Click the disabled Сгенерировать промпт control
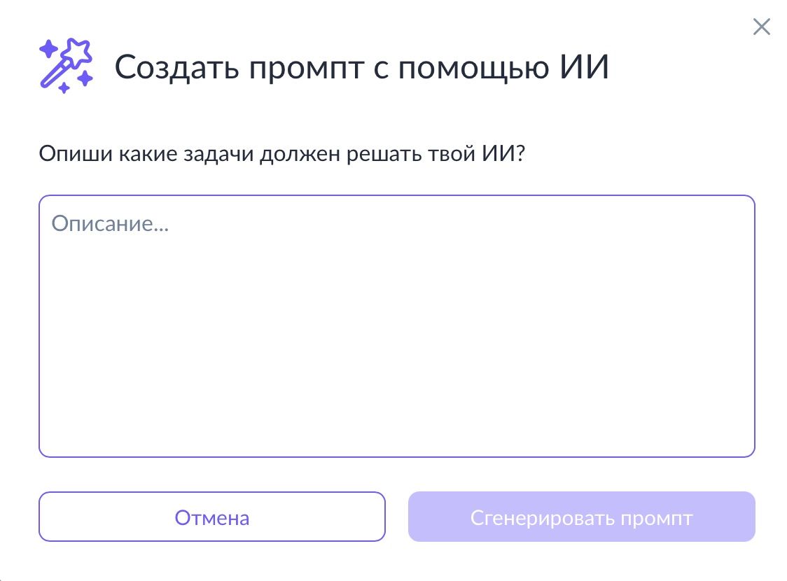 point(581,517)
